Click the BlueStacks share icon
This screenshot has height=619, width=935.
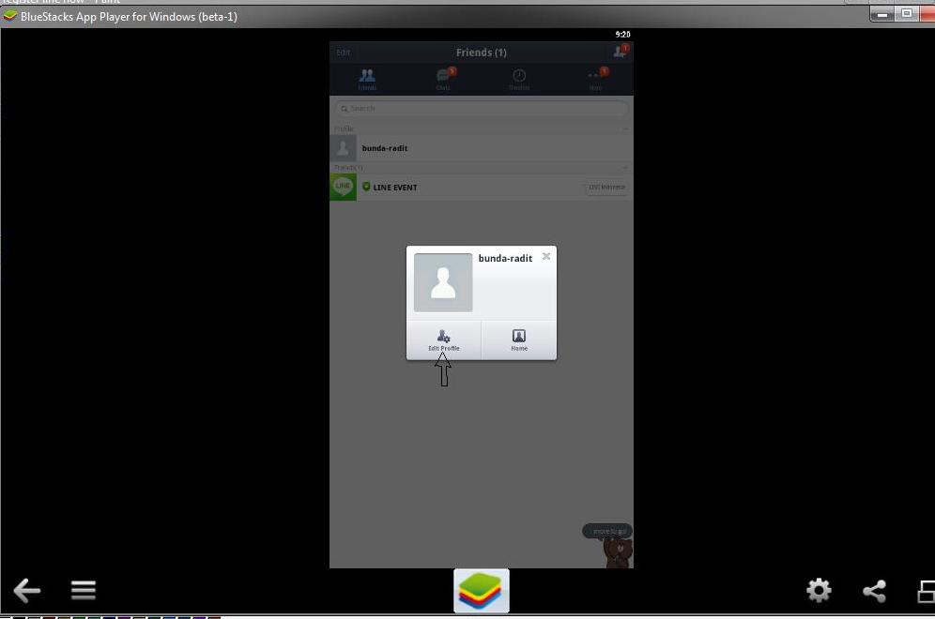[875, 591]
